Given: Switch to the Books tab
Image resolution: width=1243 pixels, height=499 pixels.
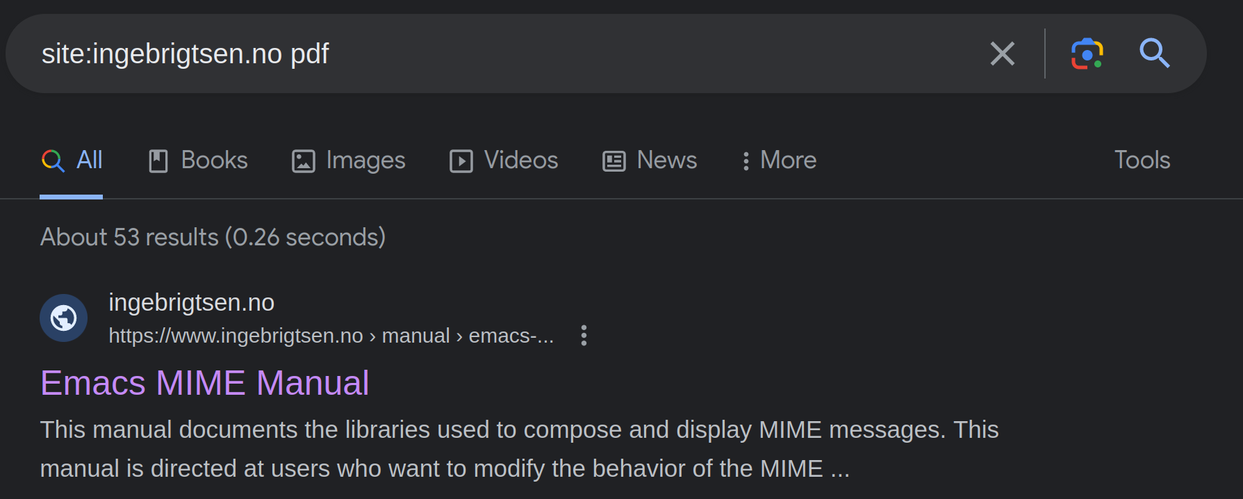Looking at the screenshot, I should point(198,161).
